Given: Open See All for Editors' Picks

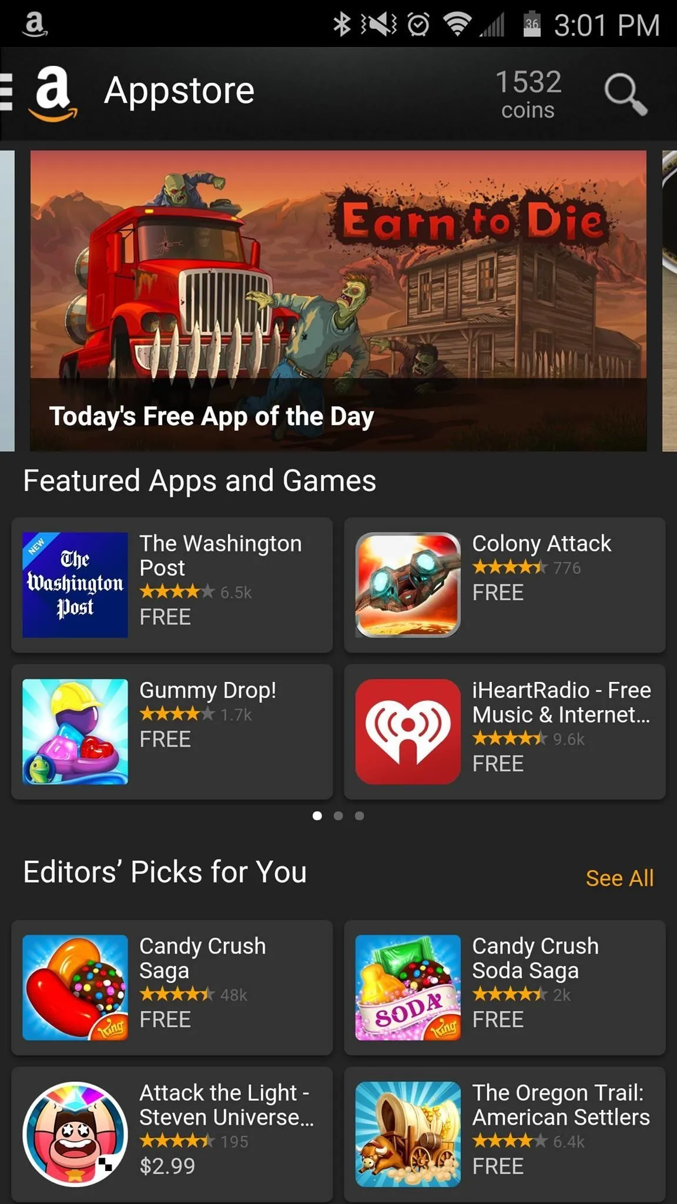Looking at the screenshot, I should coord(619,878).
